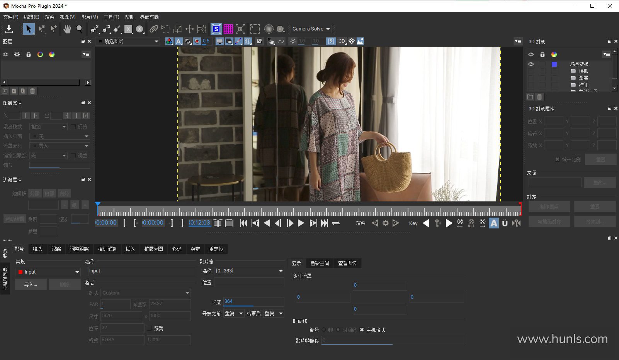Toggle the Autokey A button
This screenshot has height=360, width=619.
point(493,223)
